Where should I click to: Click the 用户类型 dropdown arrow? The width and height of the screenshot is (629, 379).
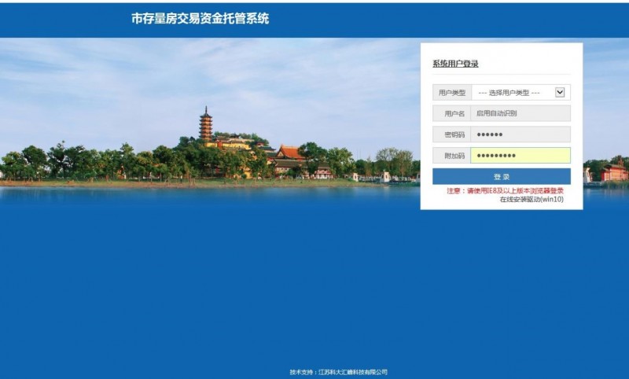coord(560,92)
